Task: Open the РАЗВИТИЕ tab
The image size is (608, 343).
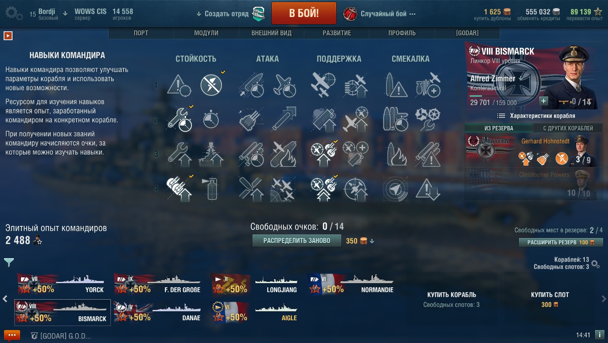Action: (x=337, y=33)
